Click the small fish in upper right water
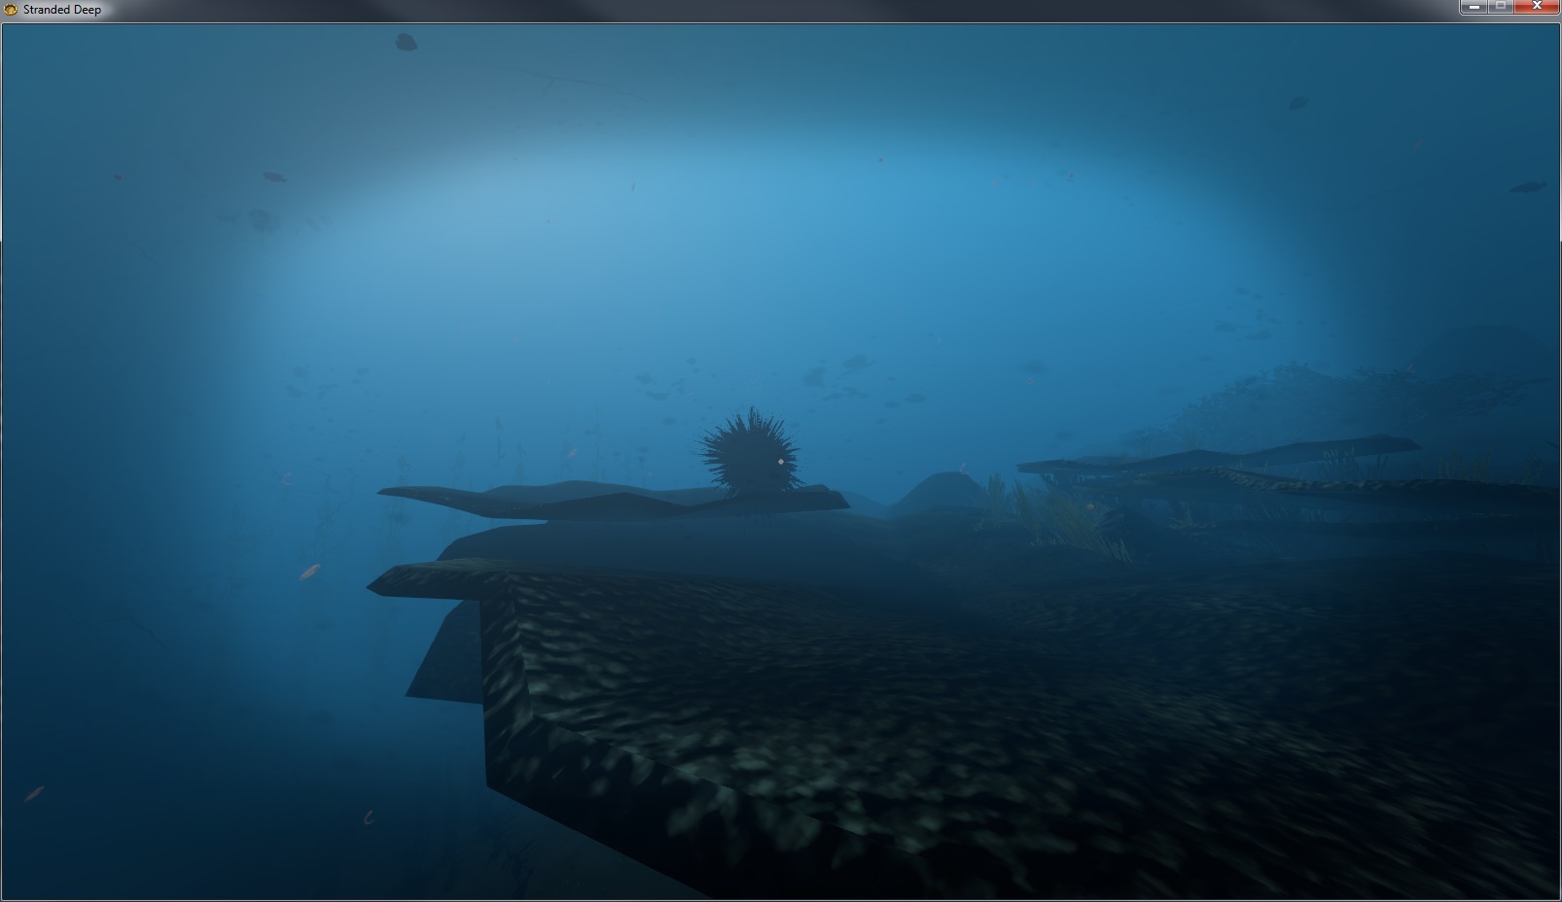The image size is (1562, 902). tap(1297, 102)
